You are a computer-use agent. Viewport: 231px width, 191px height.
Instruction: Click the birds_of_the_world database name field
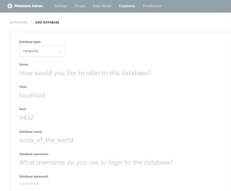coord(46,140)
